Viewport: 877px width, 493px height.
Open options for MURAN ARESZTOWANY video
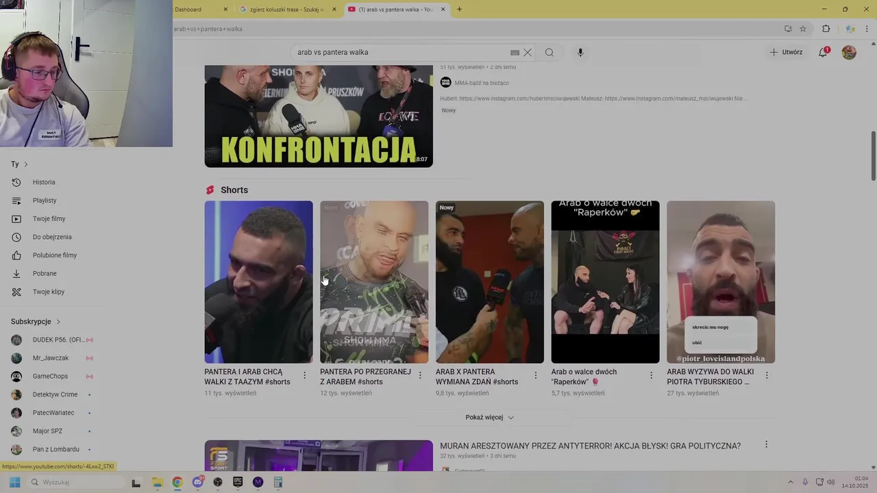point(766,445)
